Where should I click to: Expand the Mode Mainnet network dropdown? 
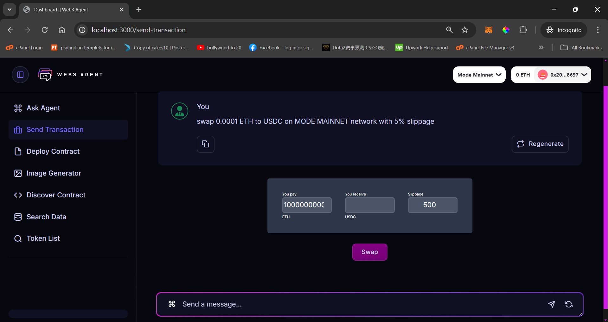[479, 75]
